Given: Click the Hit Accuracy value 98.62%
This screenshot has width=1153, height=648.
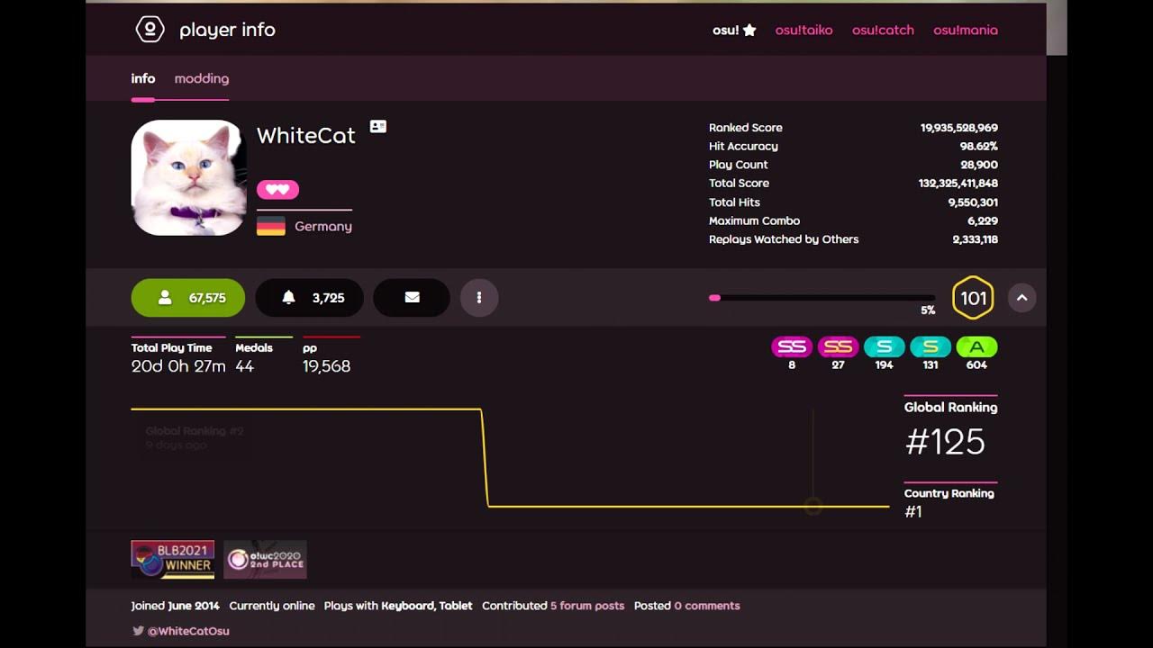Looking at the screenshot, I should point(978,146).
